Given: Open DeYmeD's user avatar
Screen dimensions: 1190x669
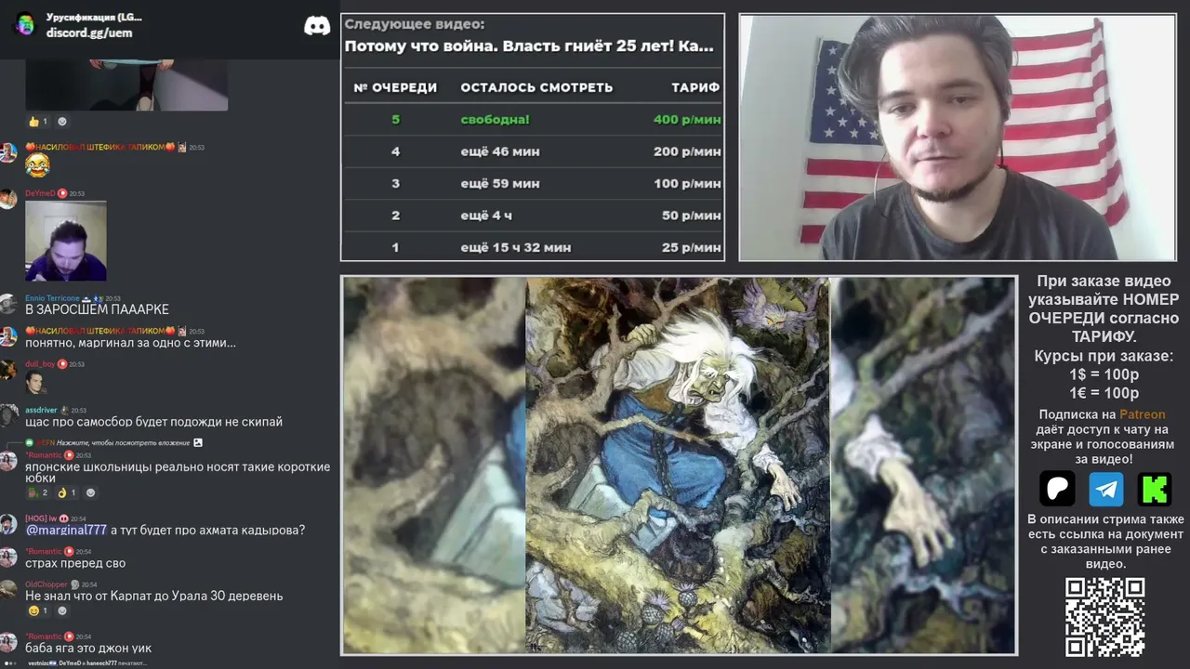Looking at the screenshot, I should (8, 199).
